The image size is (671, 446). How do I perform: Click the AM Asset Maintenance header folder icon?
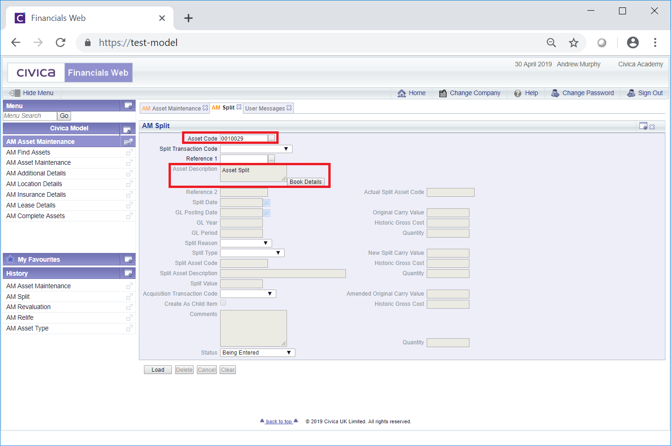point(129,142)
